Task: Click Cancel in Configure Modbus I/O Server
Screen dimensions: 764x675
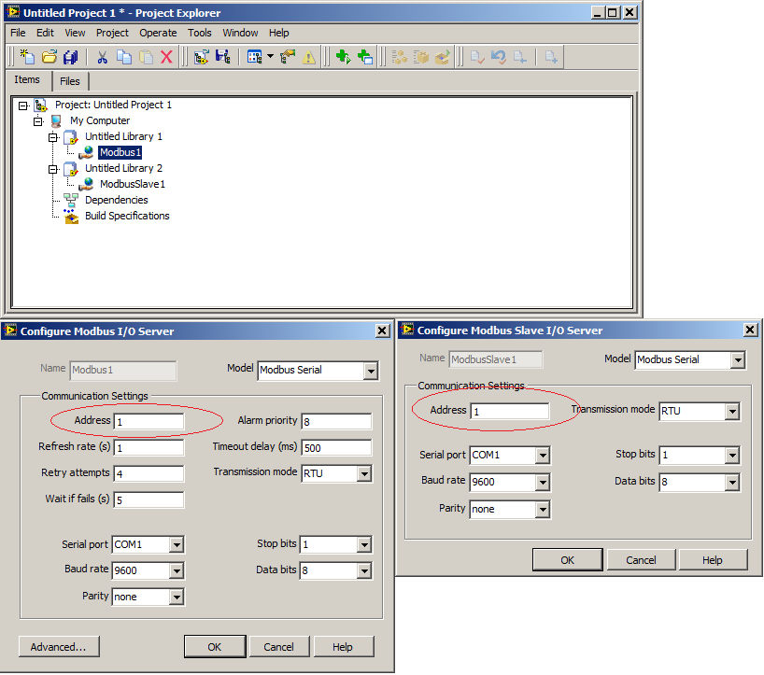Action: point(279,647)
